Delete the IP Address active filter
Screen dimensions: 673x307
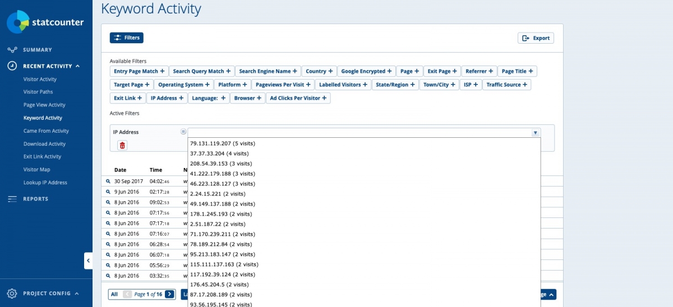(x=122, y=145)
